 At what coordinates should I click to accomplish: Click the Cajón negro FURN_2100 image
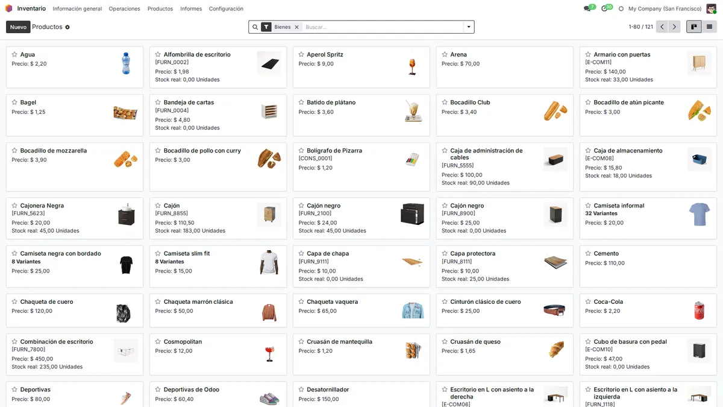412,215
